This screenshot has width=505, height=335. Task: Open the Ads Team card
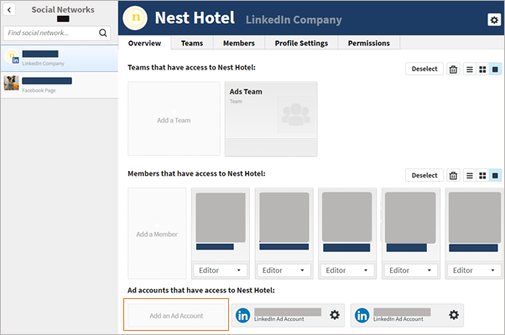point(271,119)
